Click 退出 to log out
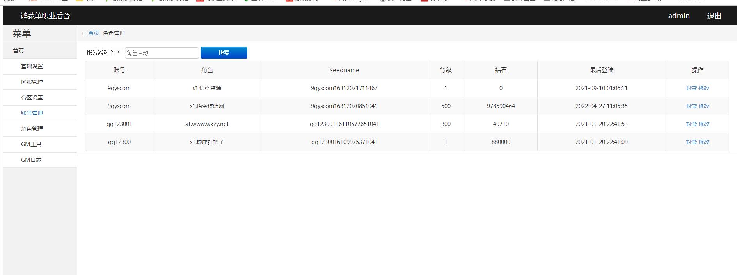Screen dimensions: 737x275 714,16
